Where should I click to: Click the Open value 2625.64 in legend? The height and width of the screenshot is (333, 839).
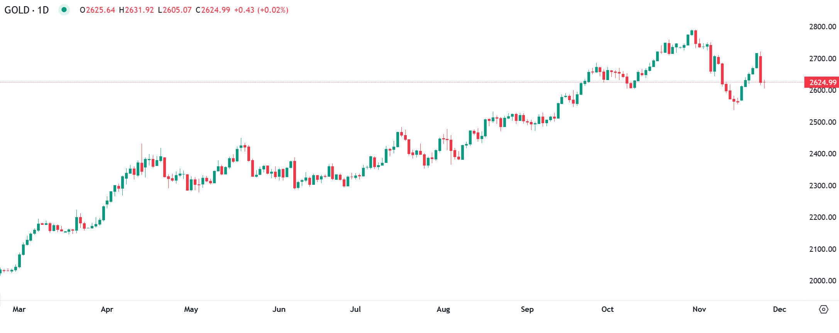(100, 10)
